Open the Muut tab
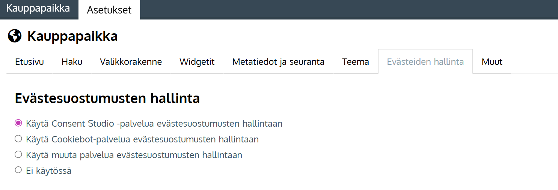558x190 pixels. [x=492, y=62]
